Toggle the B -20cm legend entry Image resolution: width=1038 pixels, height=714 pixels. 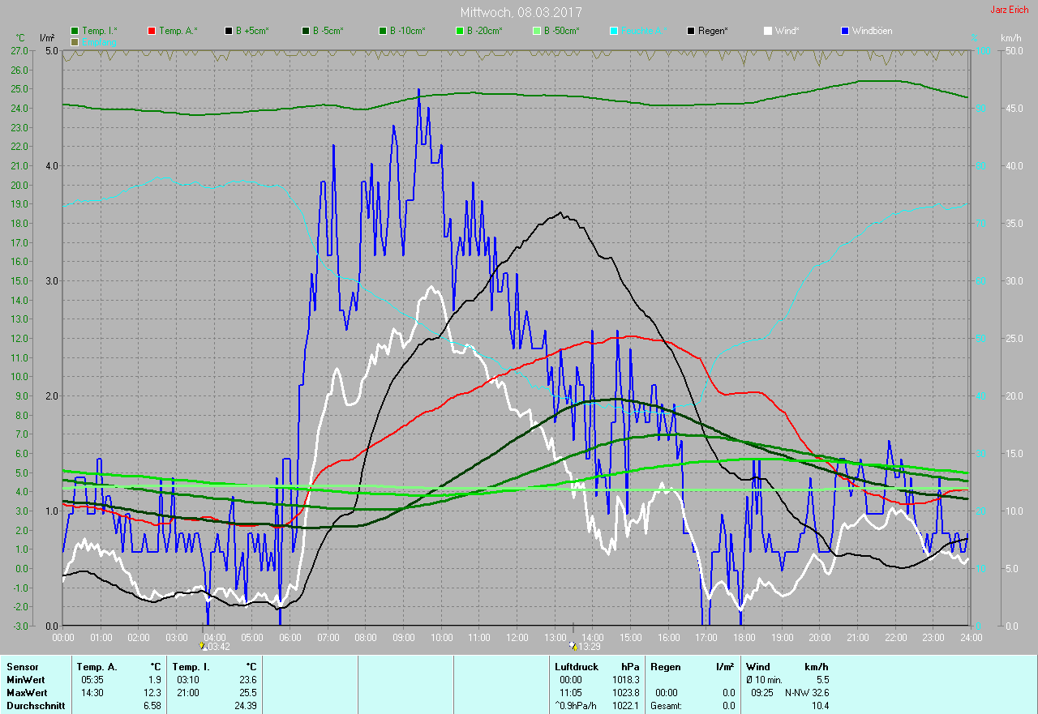tap(460, 31)
